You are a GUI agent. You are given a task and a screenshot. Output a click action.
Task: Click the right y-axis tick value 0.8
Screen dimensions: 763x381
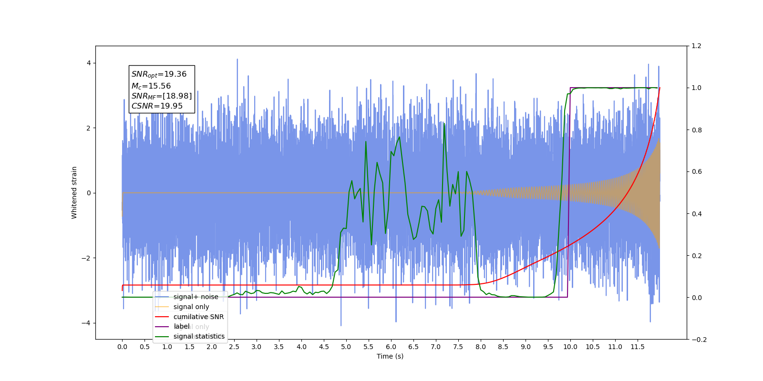click(697, 130)
